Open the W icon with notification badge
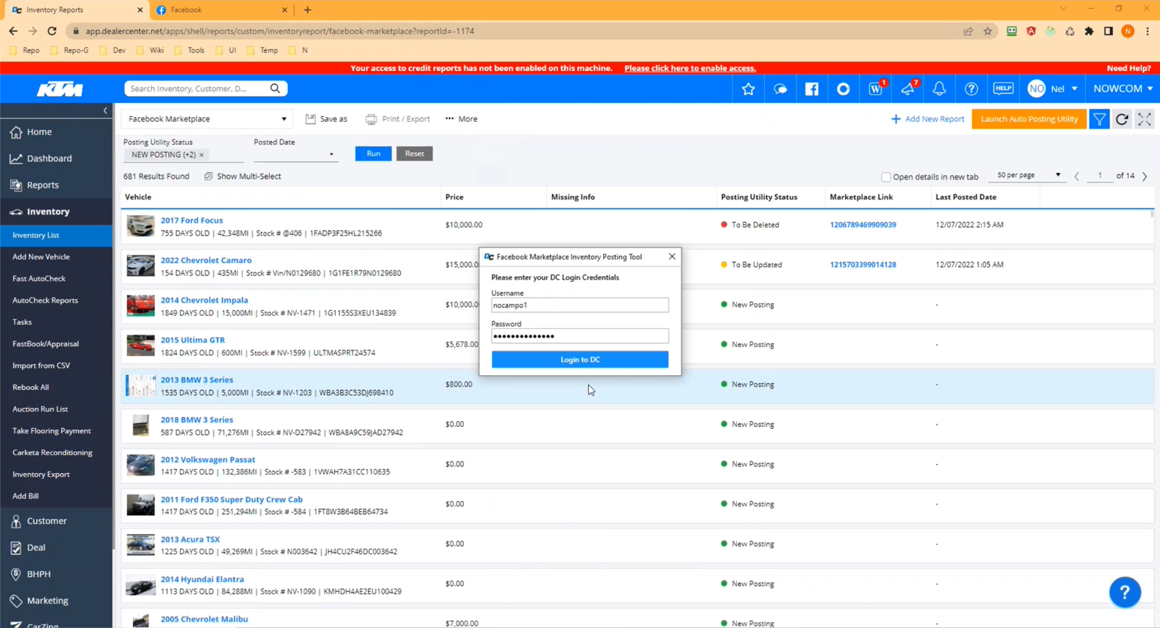Screen dimensions: 1160x628 pos(875,89)
